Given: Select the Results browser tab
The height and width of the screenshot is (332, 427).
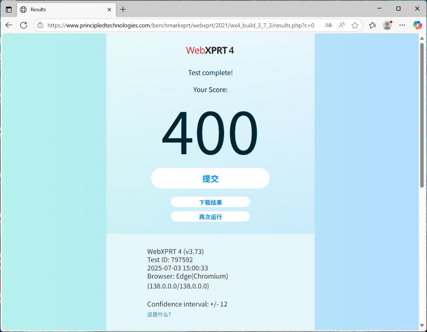Looking at the screenshot, I should tap(66, 10).
